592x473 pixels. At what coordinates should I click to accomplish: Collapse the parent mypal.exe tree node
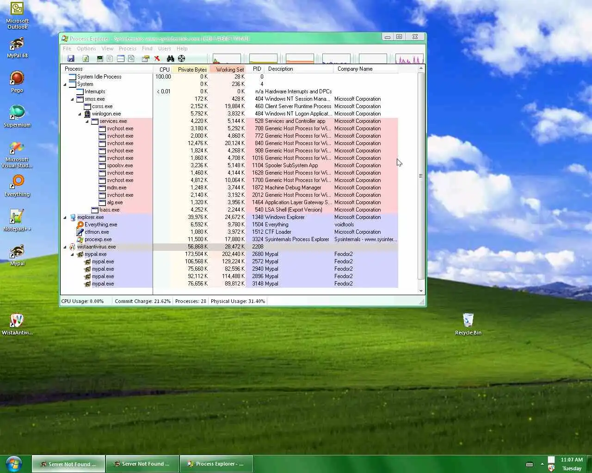click(x=72, y=254)
